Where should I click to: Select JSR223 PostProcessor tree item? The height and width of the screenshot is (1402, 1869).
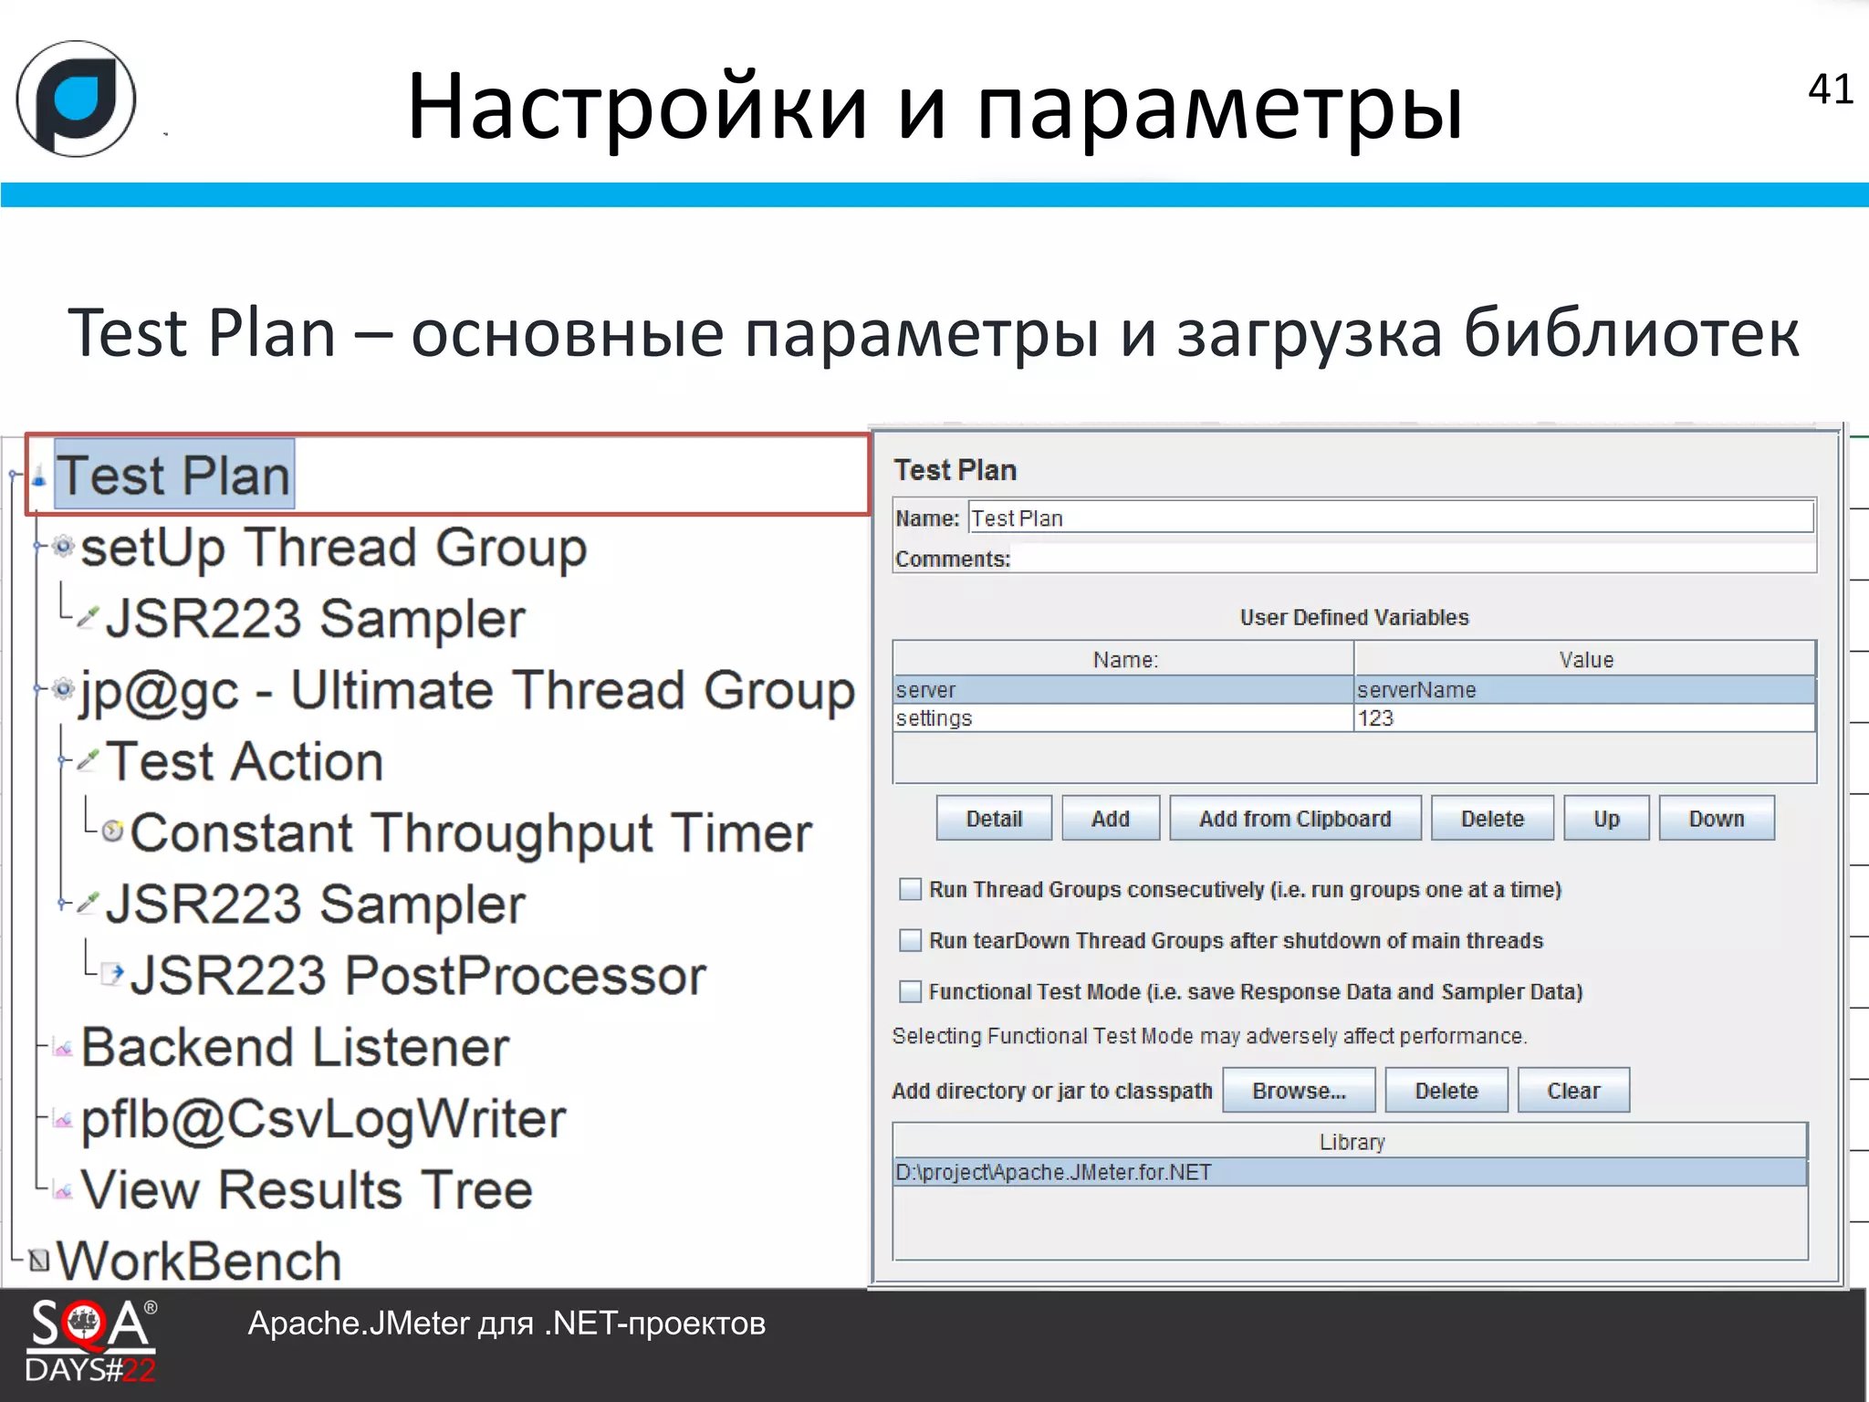pyautogui.click(x=418, y=975)
